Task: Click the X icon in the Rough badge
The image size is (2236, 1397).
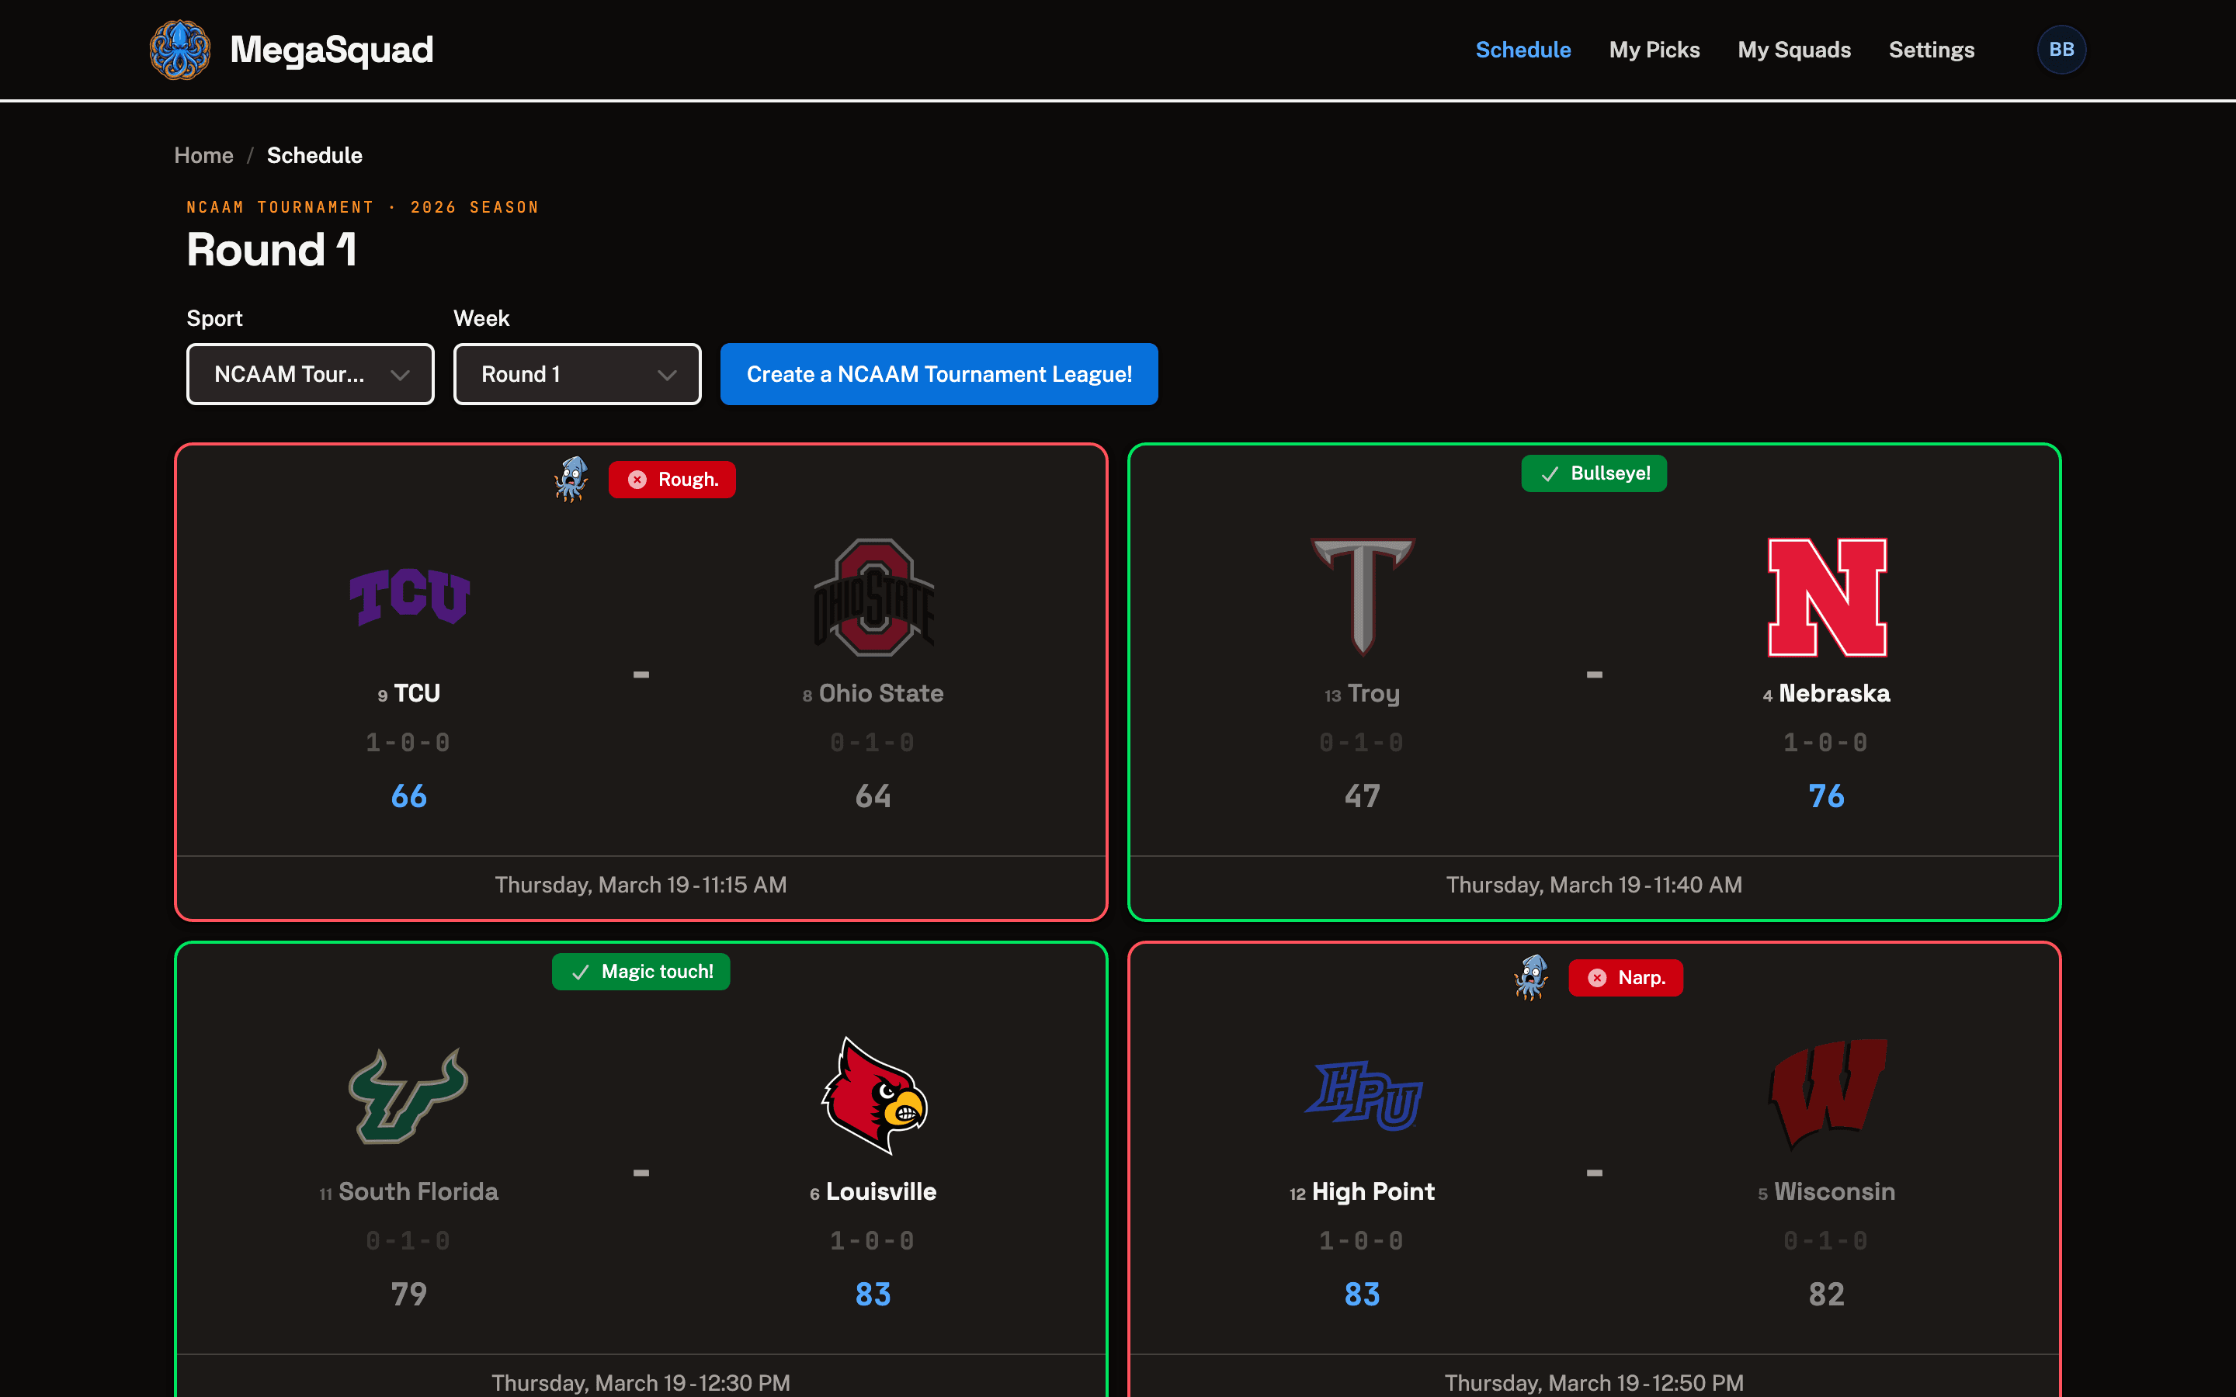Action: [x=637, y=480]
